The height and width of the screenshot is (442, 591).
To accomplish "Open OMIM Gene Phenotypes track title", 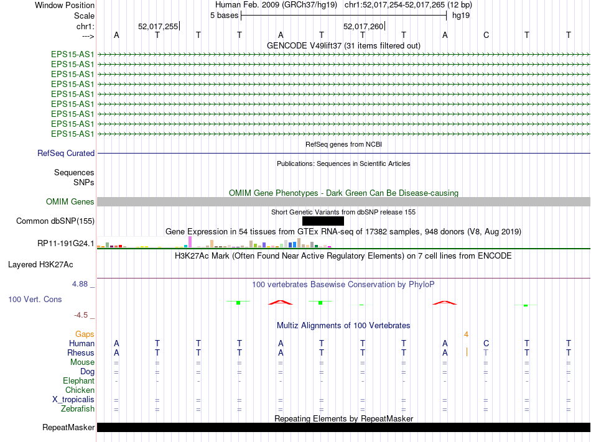I will click(343, 193).
